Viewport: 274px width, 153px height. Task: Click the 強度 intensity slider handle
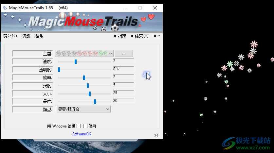[88, 85]
